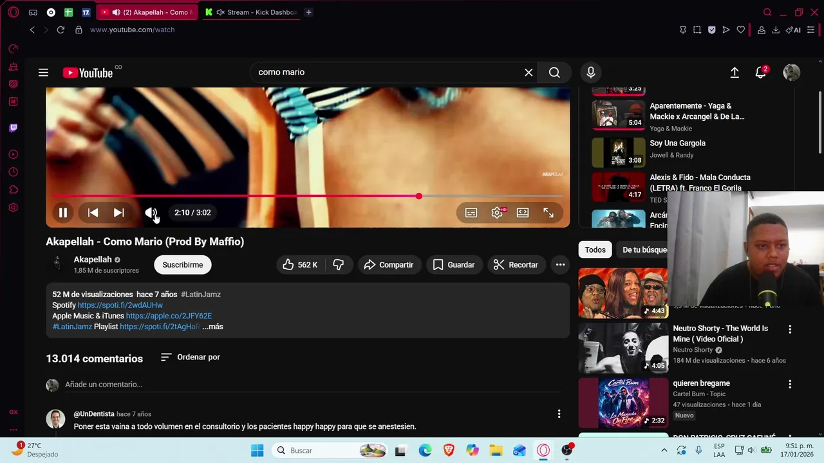824x463 pixels.
Task: Open the YouTube hamburger guide menu
Action: point(43,73)
